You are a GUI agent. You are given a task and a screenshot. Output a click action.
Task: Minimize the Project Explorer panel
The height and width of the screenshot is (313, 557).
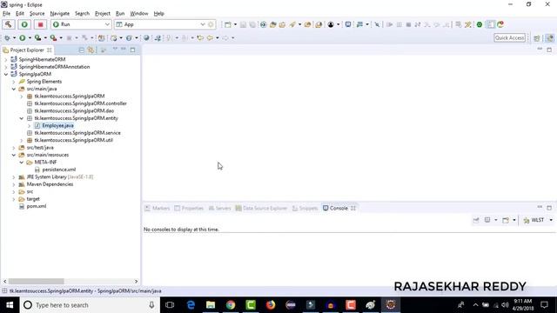(124, 49)
